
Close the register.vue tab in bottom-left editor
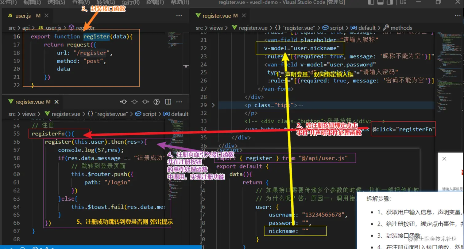coord(56,102)
